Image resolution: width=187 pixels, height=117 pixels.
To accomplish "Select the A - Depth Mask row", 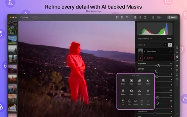I will pyautogui.click(x=155, y=51).
